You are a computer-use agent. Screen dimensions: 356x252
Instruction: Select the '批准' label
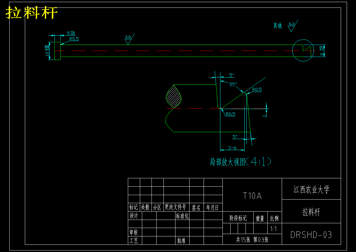click(x=181, y=240)
